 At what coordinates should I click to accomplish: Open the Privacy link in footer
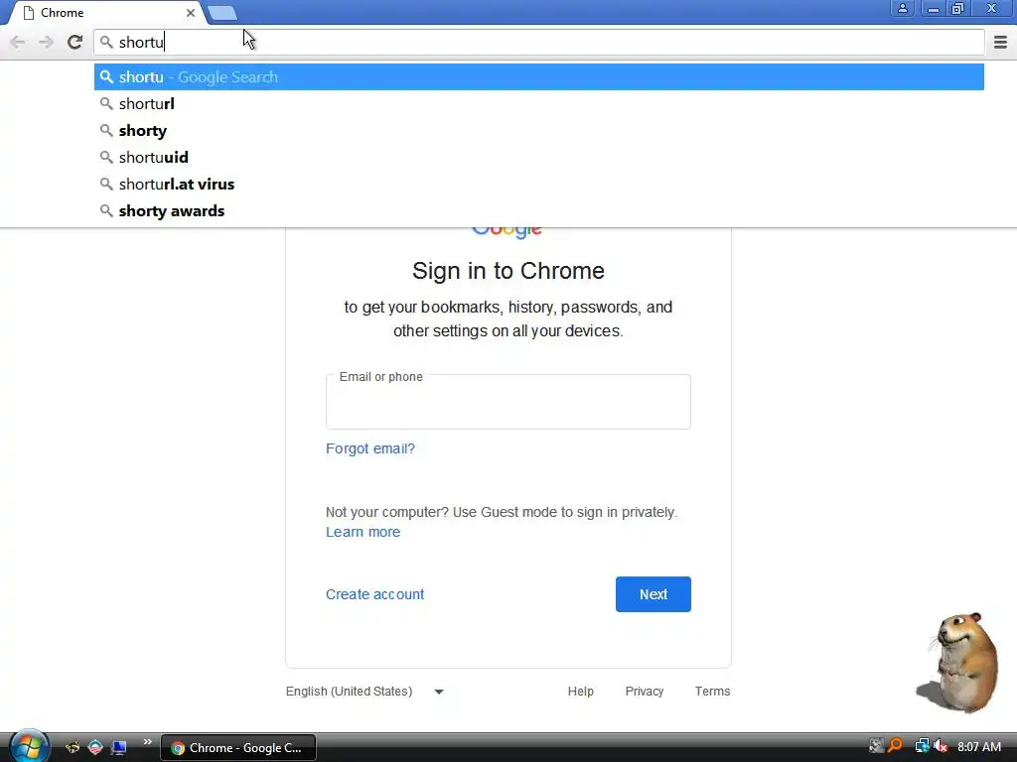pyautogui.click(x=644, y=692)
